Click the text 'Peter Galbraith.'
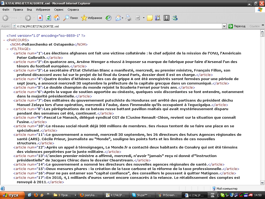This screenshot has width=265, height=199. tap(31, 58)
